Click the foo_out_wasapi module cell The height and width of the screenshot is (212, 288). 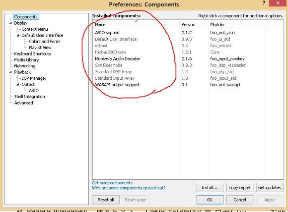(x=225, y=85)
